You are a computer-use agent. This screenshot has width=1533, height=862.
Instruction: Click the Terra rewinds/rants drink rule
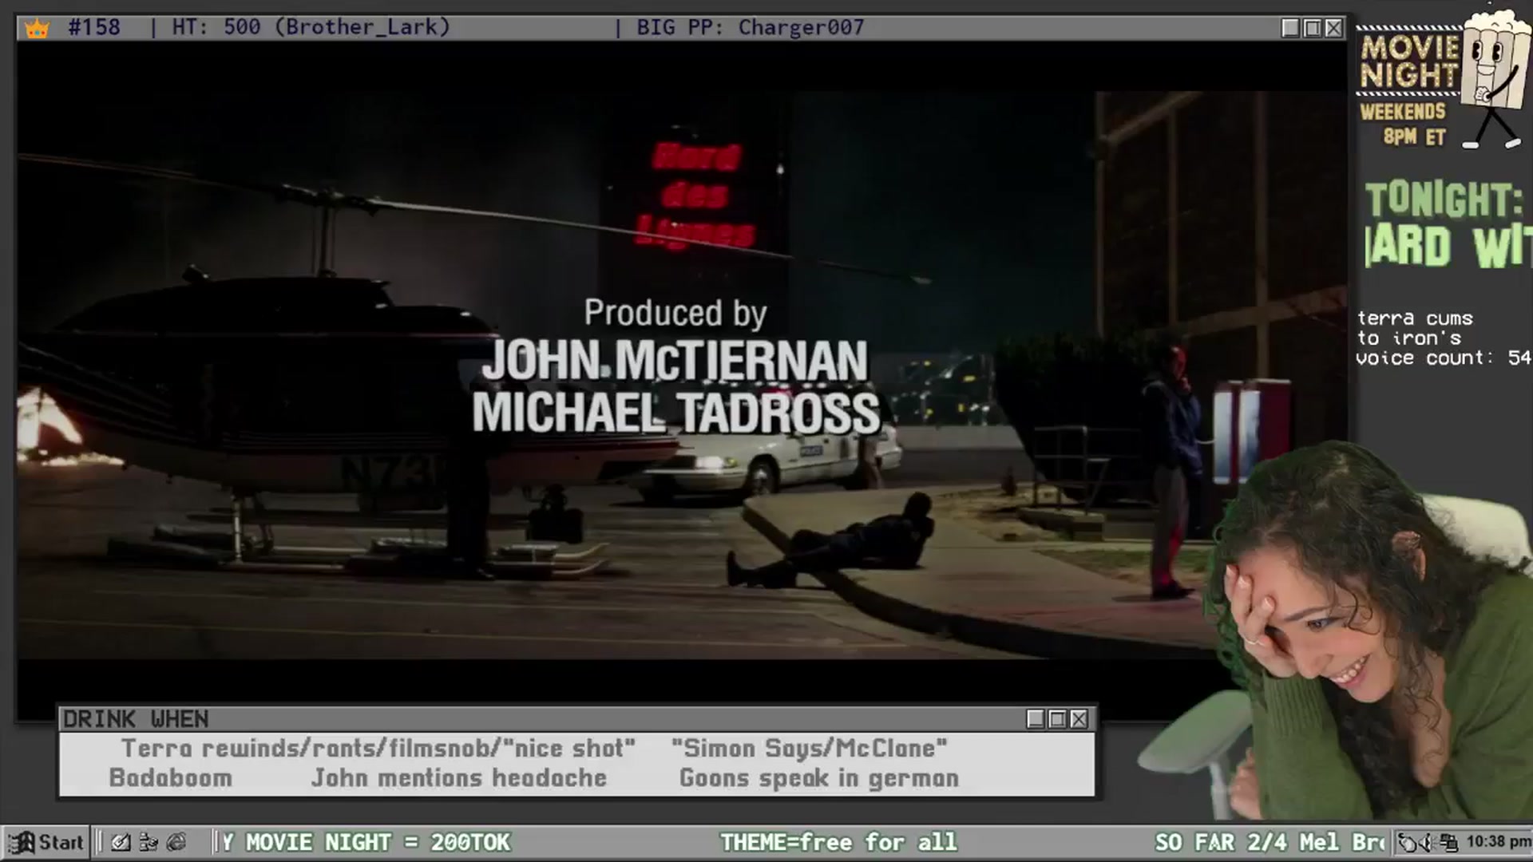[x=378, y=749]
